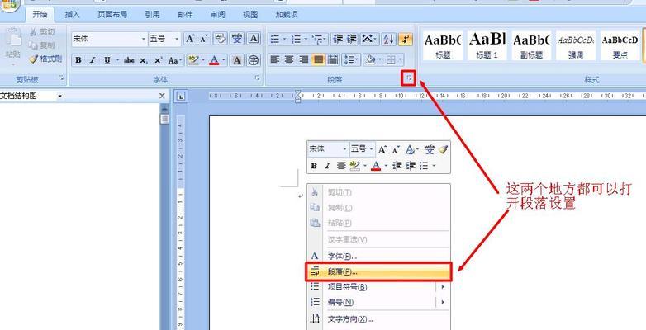Click the ruler tab-stop selector (L) button

181,97
